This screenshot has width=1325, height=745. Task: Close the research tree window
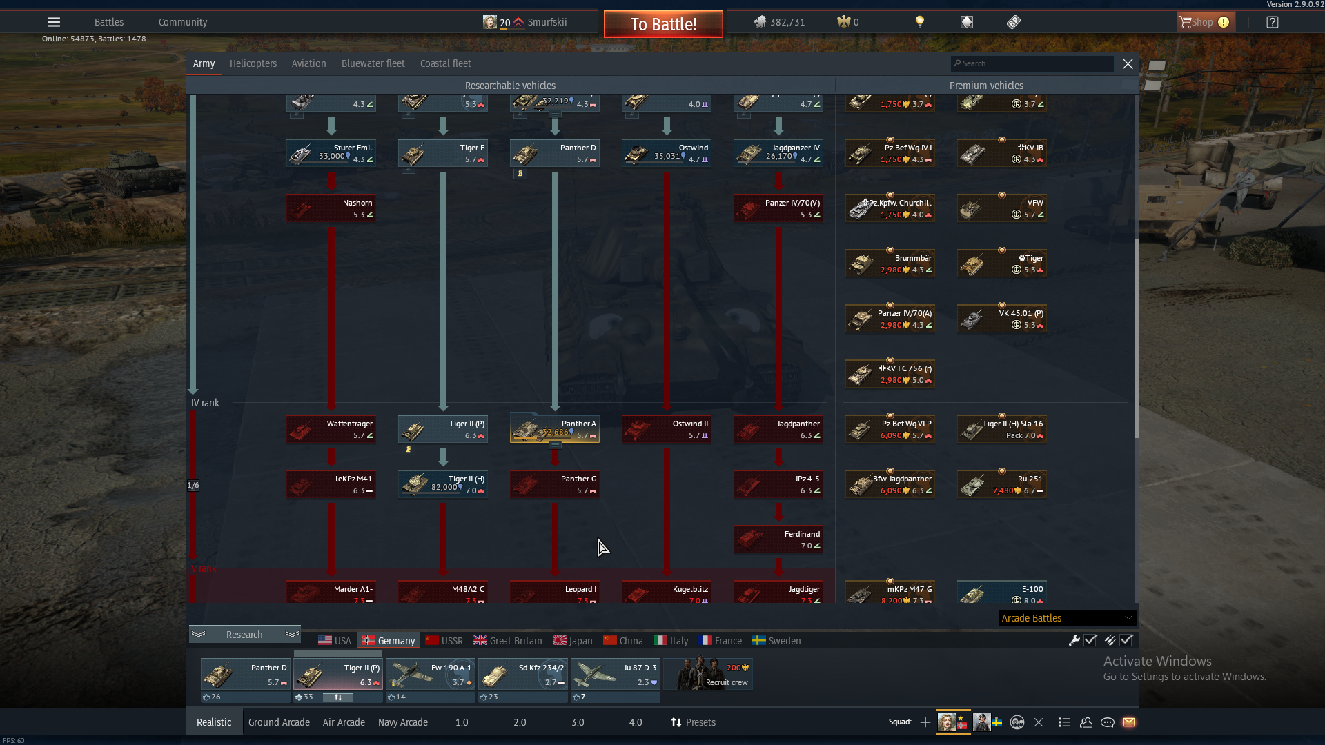point(1128,63)
